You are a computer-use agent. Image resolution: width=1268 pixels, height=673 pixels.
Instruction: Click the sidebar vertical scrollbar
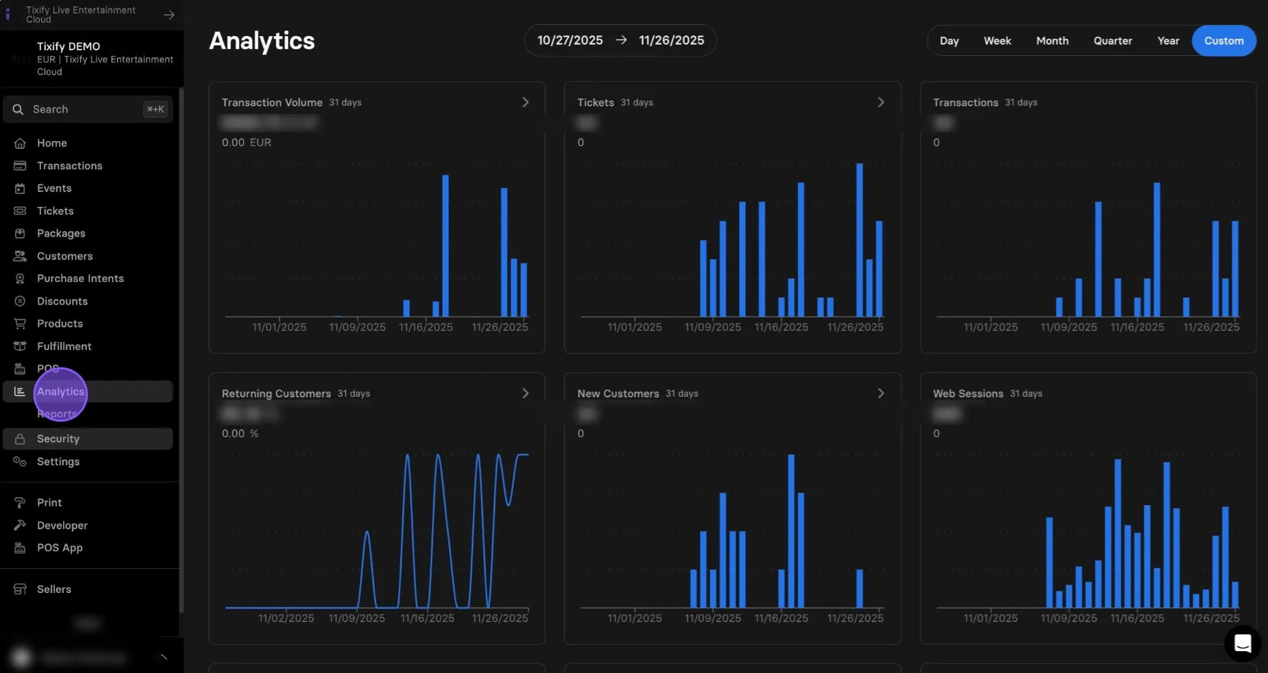pyautogui.click(x=182, y=351)
